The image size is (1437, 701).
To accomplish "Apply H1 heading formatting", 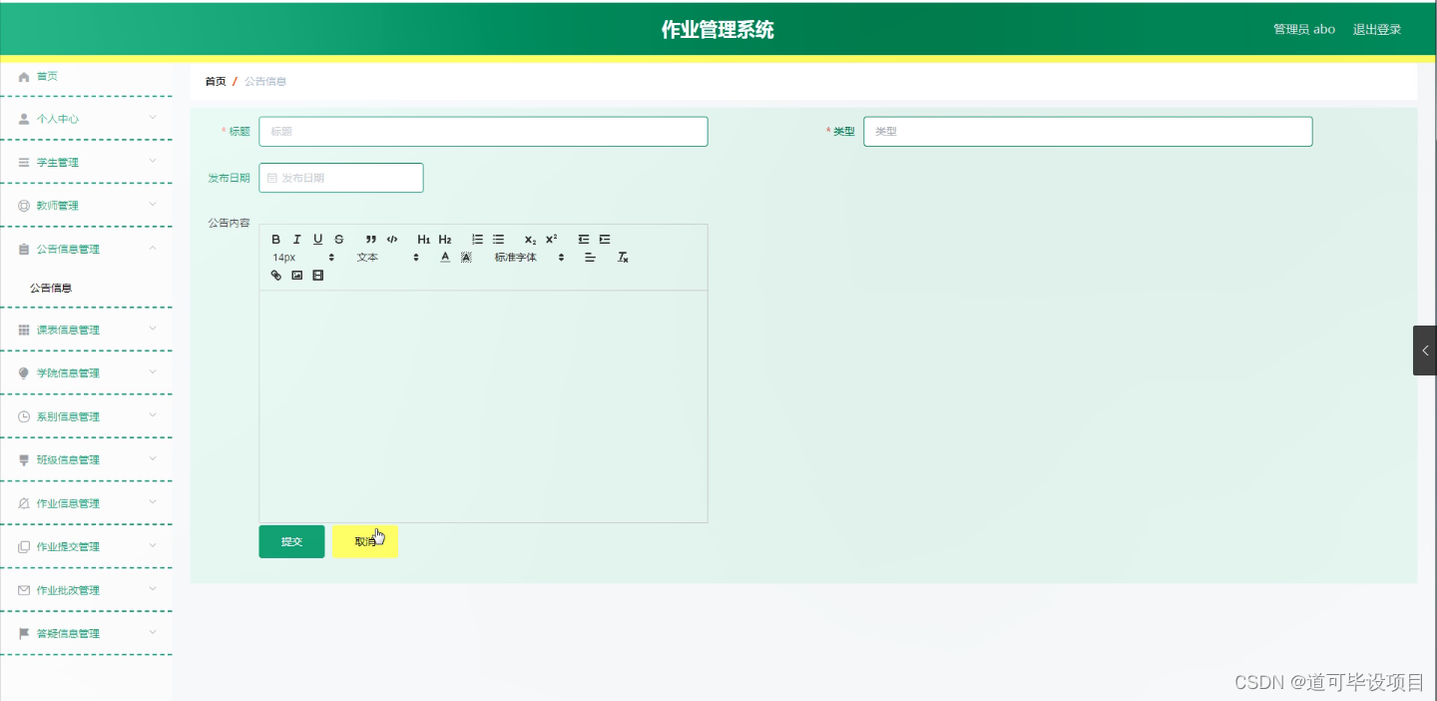I will tap(423, 239).
